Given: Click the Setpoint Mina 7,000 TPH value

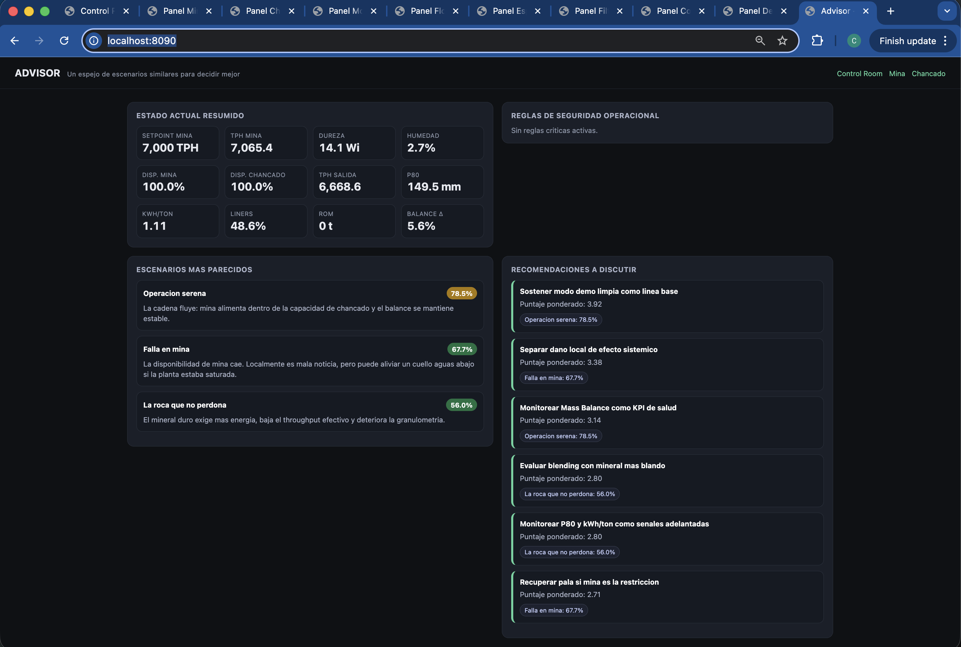Looking at the screenshot, I should pos(171,148).
